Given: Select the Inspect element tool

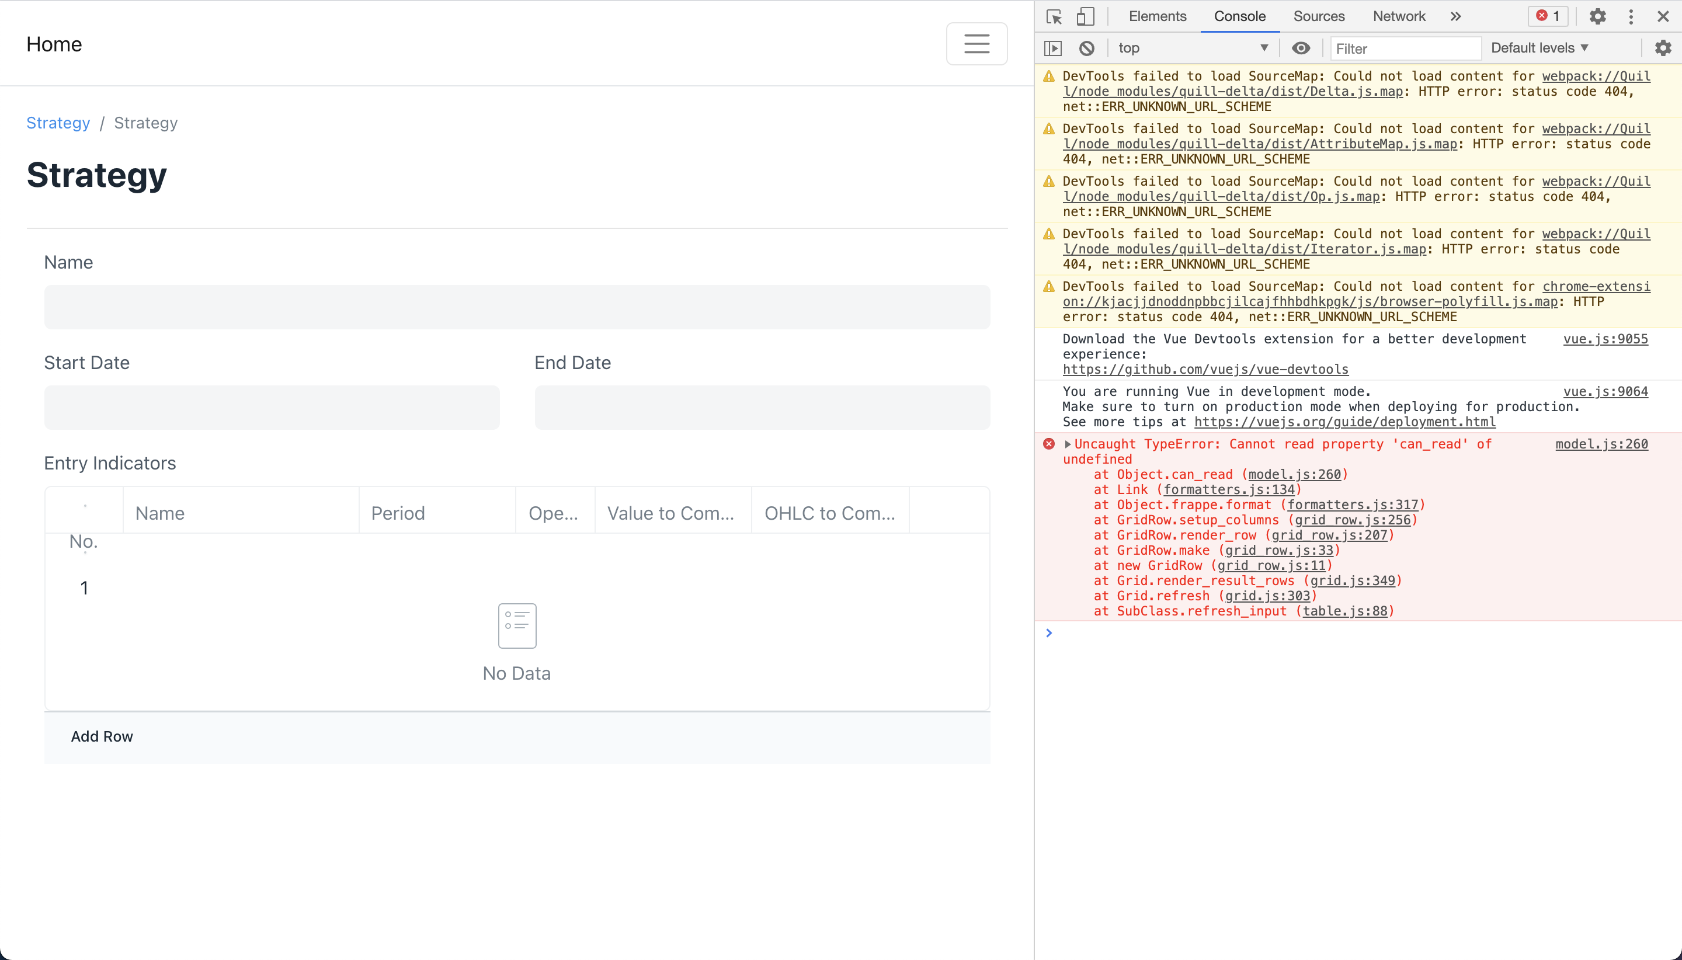Looking at the screenshot, I should 1053,16.
